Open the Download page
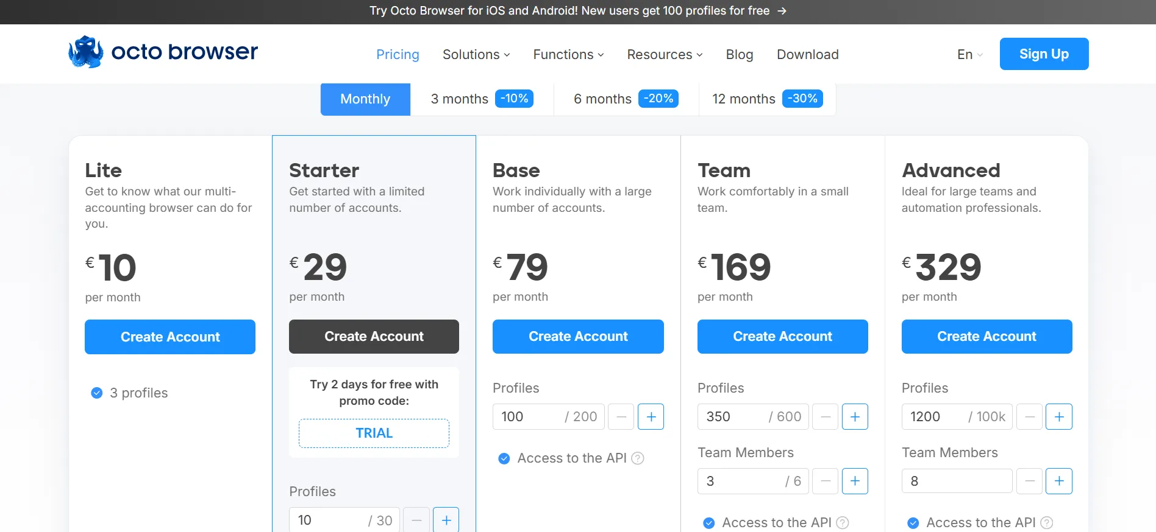 point(808,55)
